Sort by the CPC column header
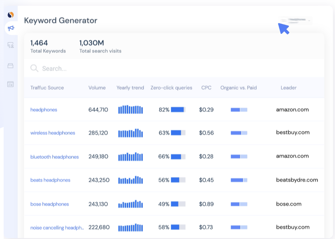Screen dimensions: 335x239 pos(206,88)
